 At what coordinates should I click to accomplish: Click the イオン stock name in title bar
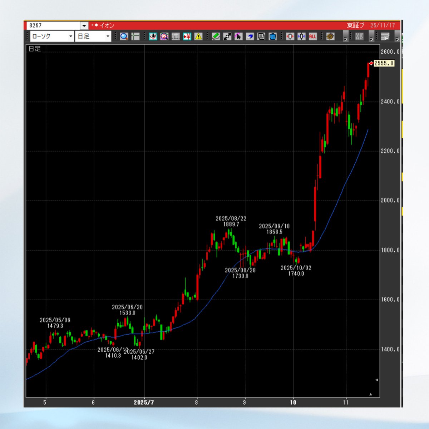107,25
